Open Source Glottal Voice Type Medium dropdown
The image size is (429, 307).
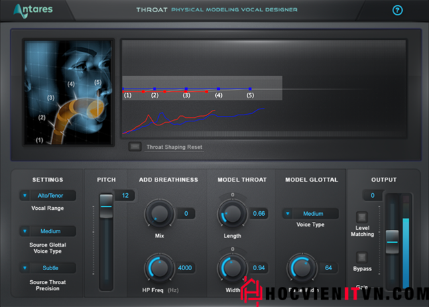click(x=48, y=231)
